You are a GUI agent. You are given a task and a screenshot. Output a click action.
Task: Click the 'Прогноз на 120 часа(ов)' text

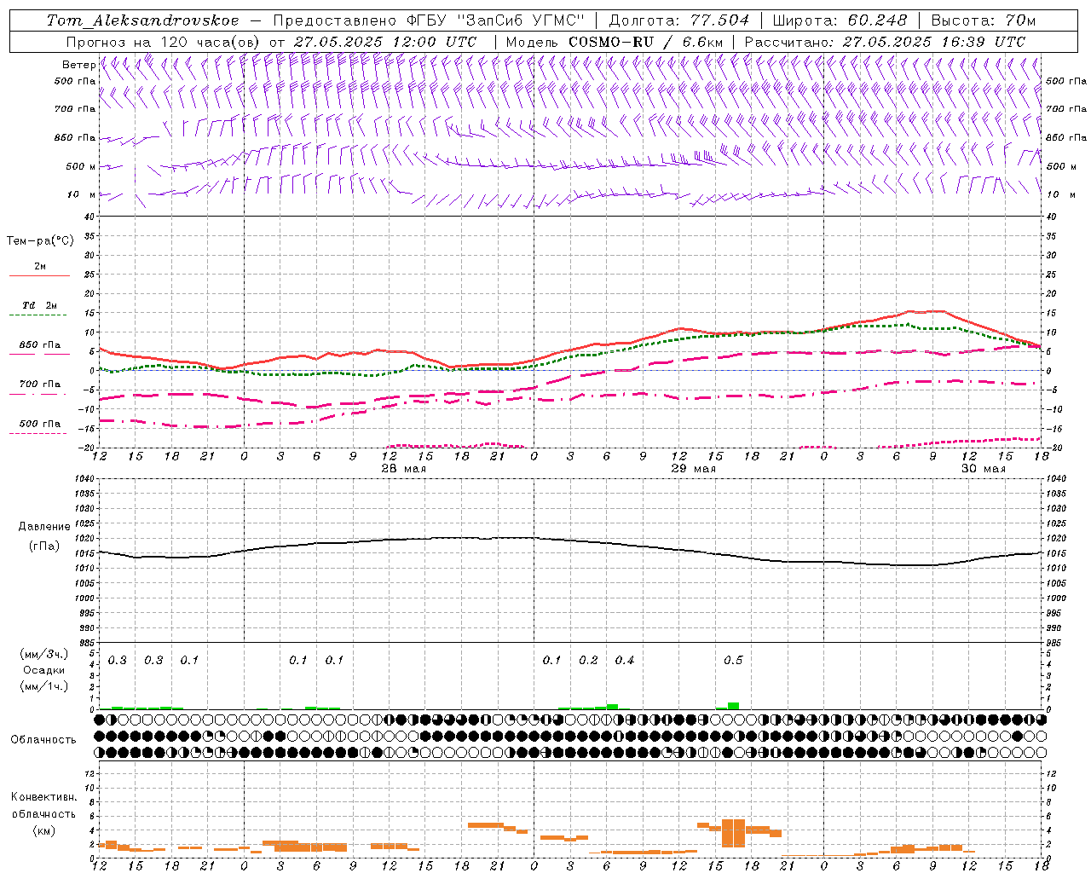(163, 42)
